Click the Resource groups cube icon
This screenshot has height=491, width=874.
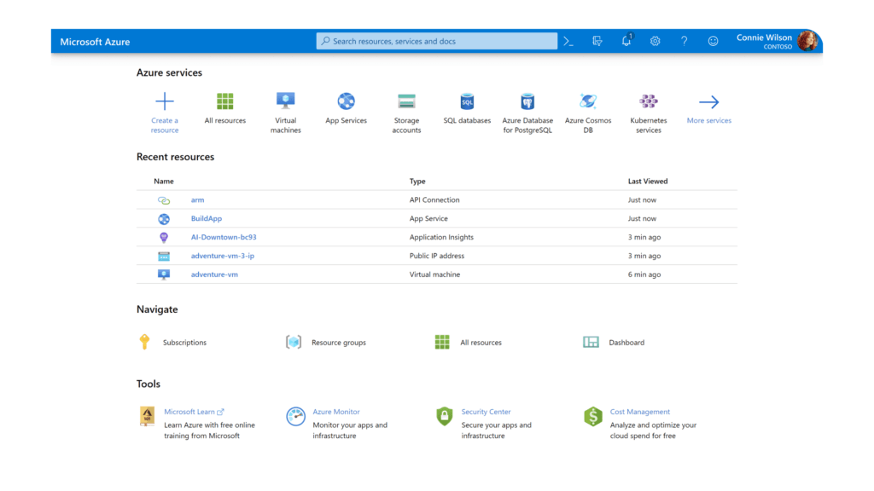[x=294, y=342]
